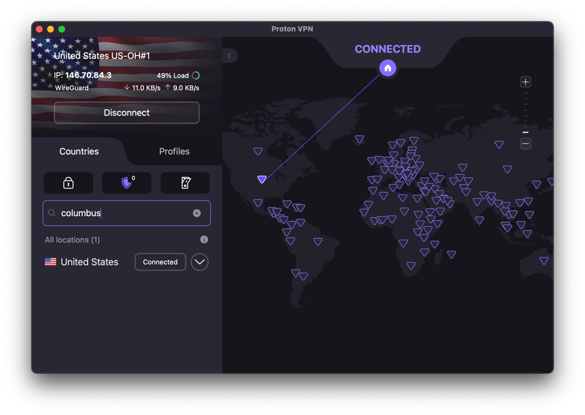Click the 49% Load text
Screen dimensions: 585x415
[x=173, y=75]
